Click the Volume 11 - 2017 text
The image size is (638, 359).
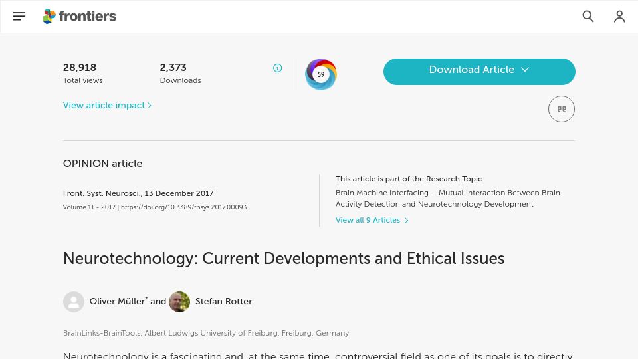(89, 207)
